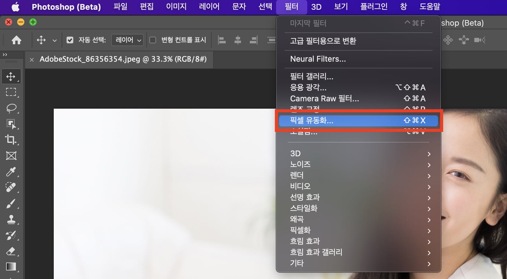
Task: Open the tool preset picker arrow
Action: 55,40
